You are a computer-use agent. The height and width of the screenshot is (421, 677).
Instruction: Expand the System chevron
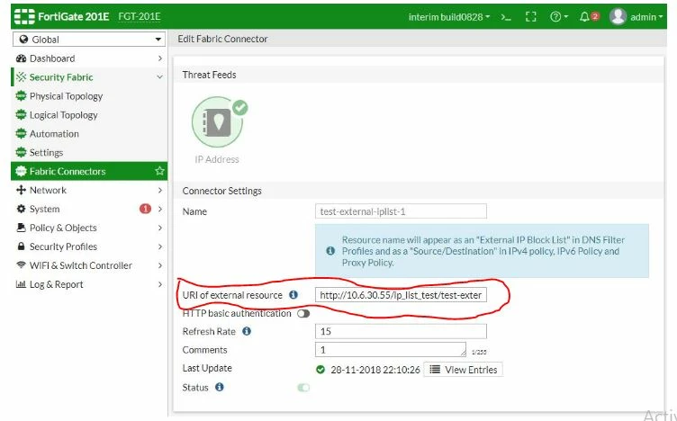click(x=159, y=210)
